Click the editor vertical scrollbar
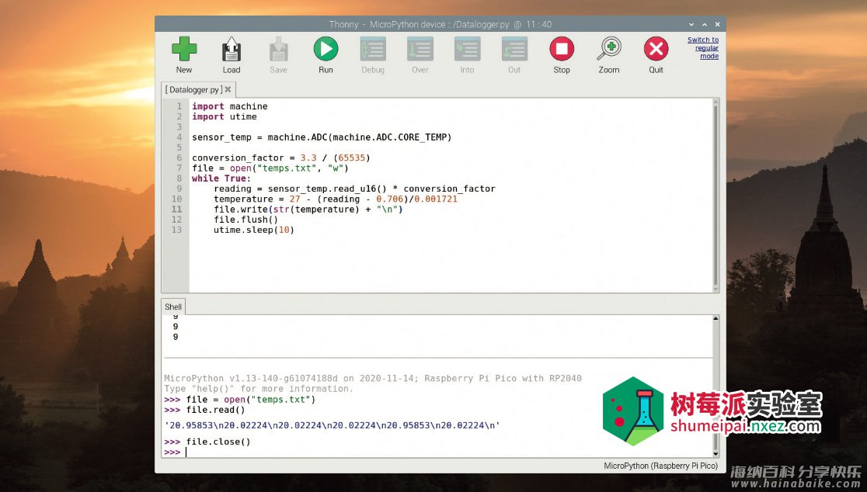The width and height of the screenshot is (867, 492). tap(716, 196)
